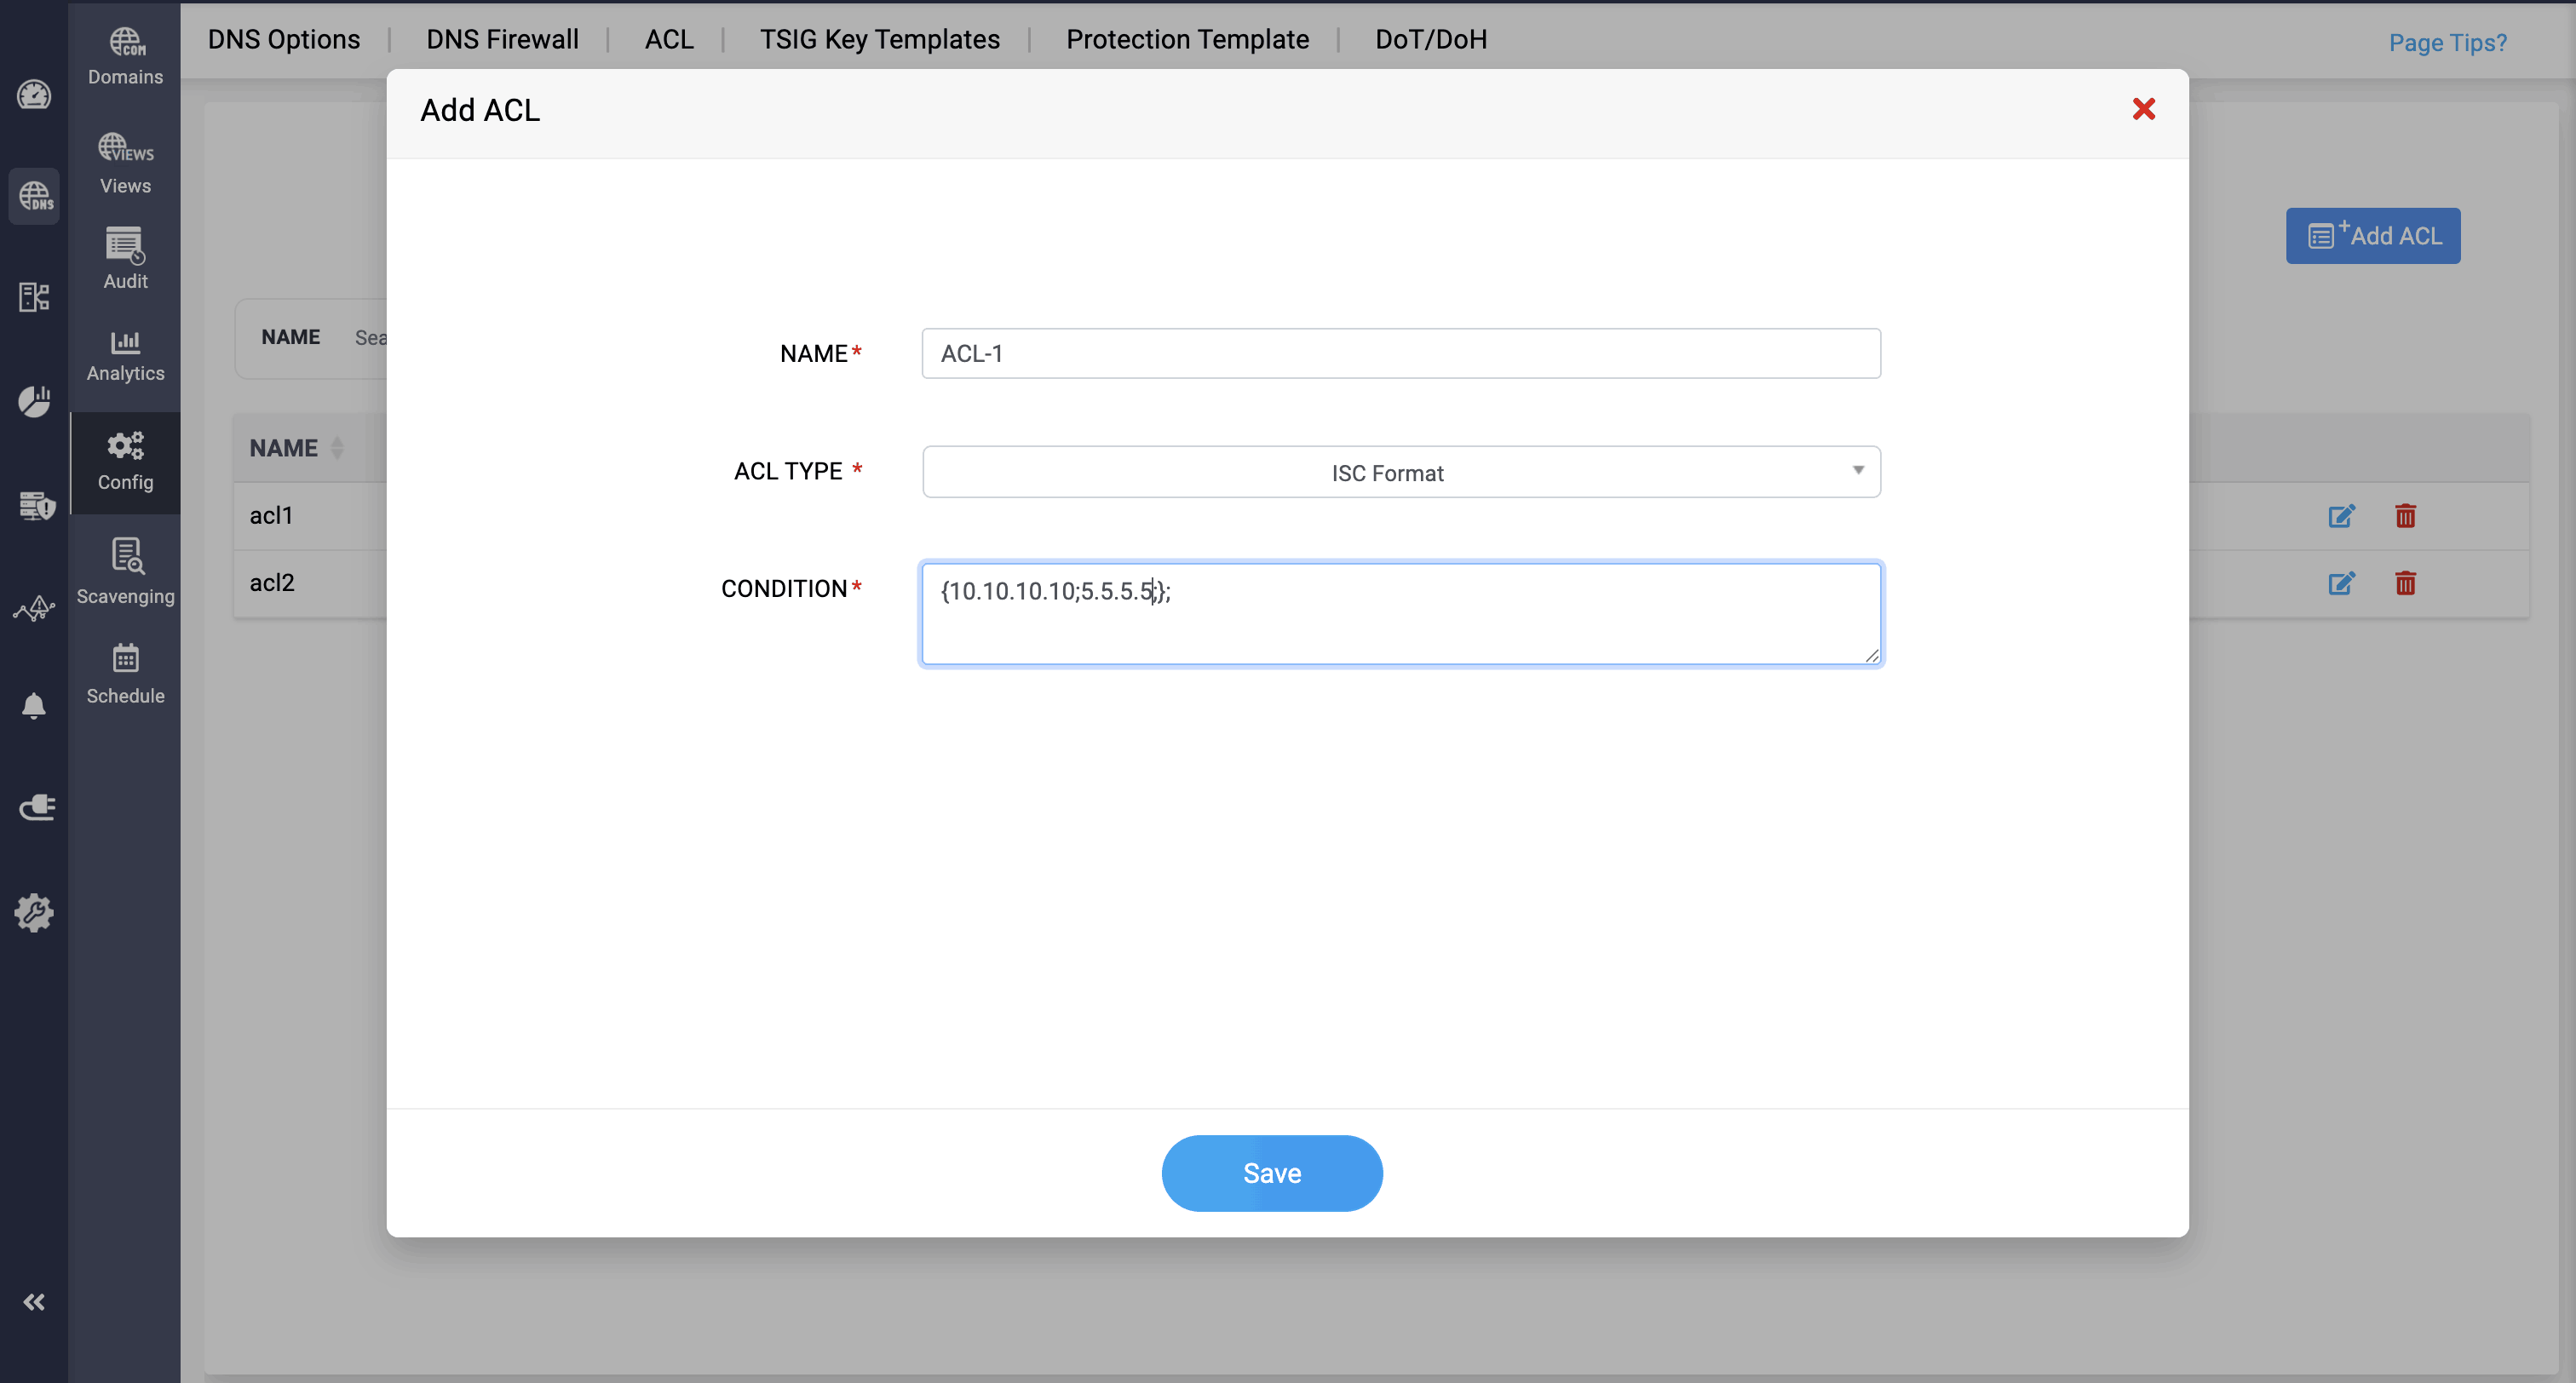Screen dimensions: 2576x1383
Task: Click into the NAME input field
Action: 1400,354
